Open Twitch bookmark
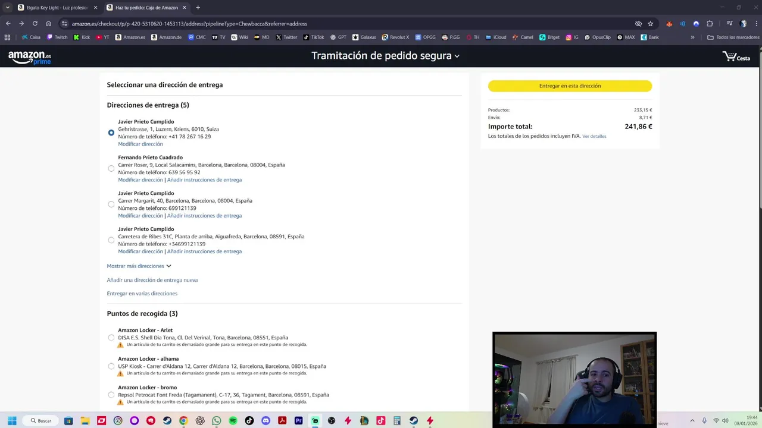The width and height of the screenshot is (762, 428). point(57,37)
